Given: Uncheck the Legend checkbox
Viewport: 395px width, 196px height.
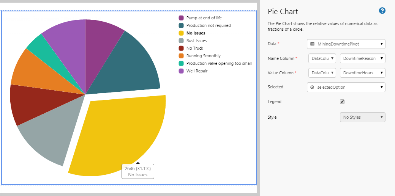Looking at the screenshot, I should click(342, 102).
